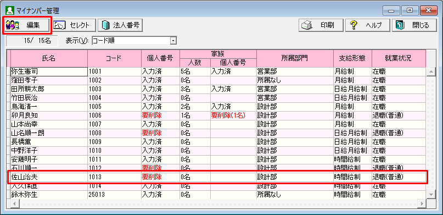Open the 法人番号 button
The height and width of the screenshot is (215, 443).
(x=120, y=25)
